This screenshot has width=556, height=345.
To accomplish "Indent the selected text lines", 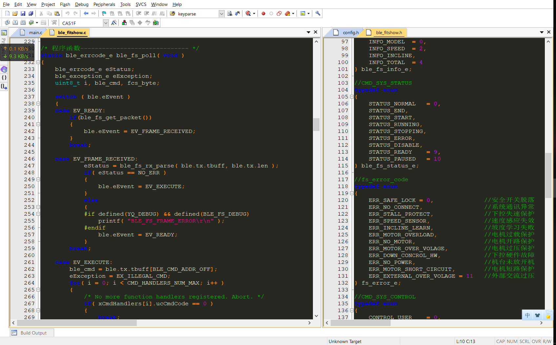I will (x=138, y=13).
